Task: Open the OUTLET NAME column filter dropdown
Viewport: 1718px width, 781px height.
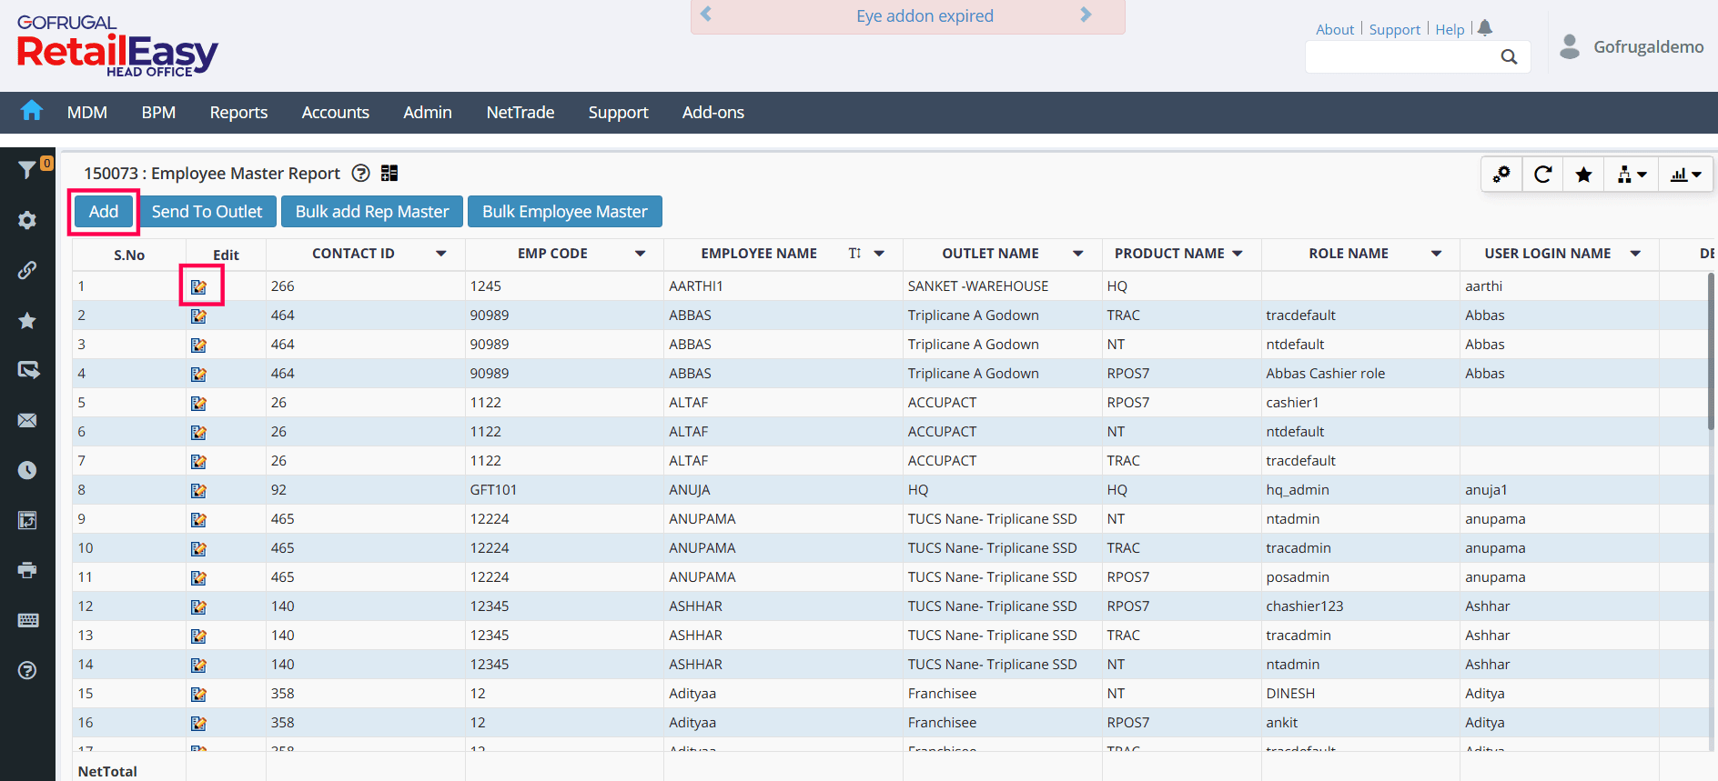Action: click(x=1078, y=254)
